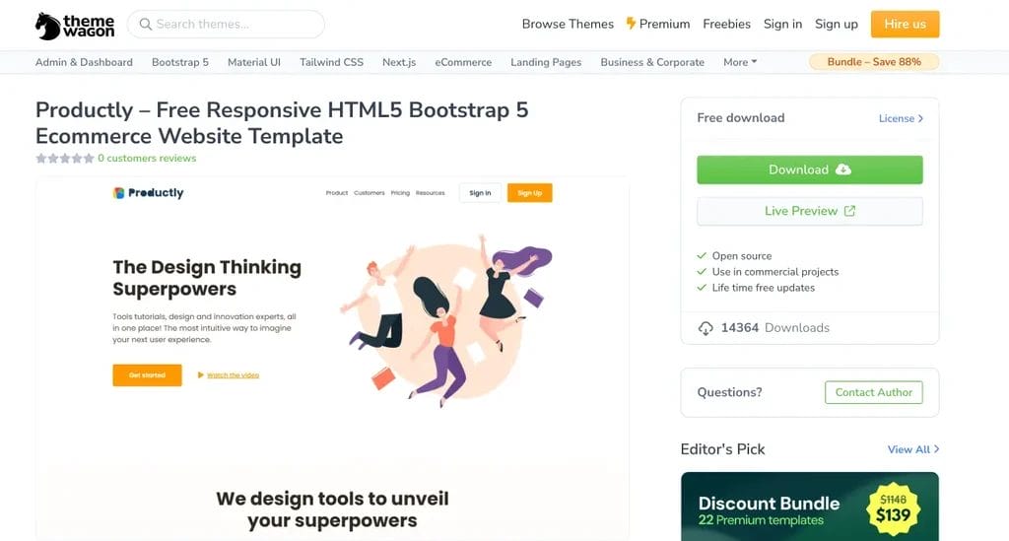Viewport: 1009px width, 541px height.
Task: Click 'Life time free updates' text
Action: pos(764,288)
